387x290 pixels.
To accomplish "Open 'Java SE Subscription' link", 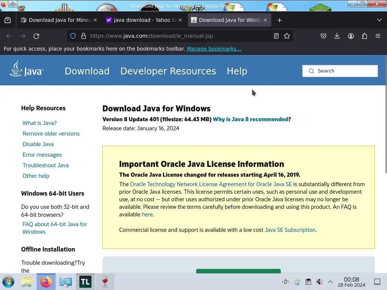I will tap(290, 230).
